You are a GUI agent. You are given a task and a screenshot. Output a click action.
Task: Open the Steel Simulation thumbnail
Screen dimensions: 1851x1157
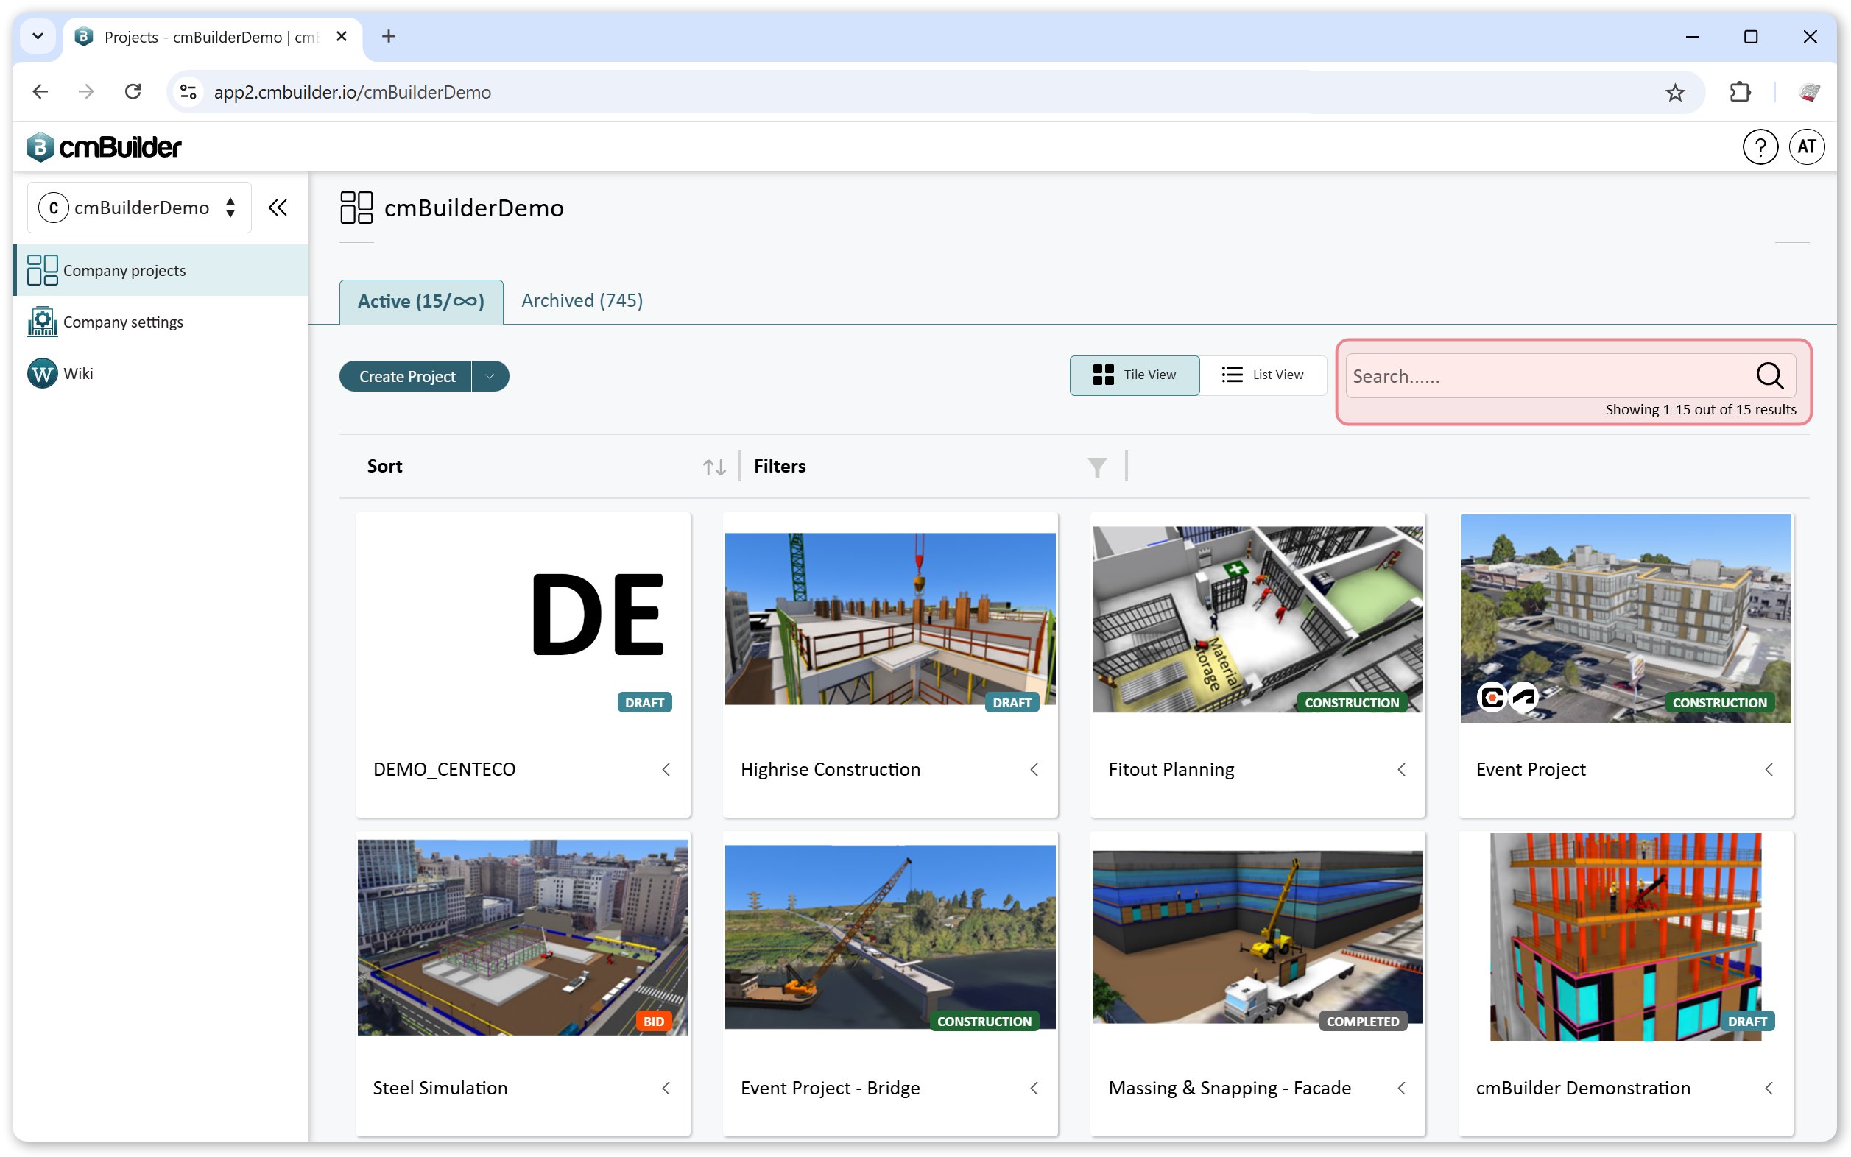522,937
